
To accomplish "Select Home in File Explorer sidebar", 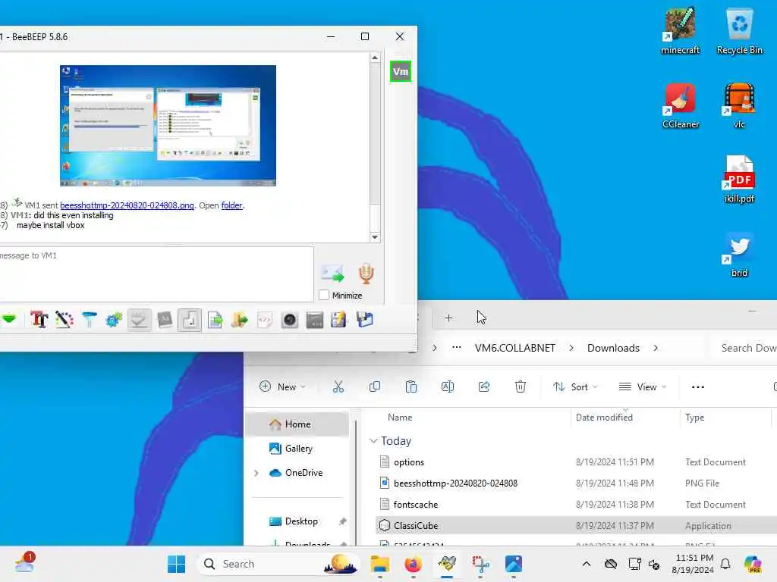I will (297, 424).
